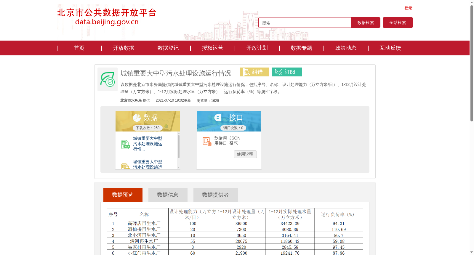Click the 吴家村再生水厂 table cell
474x255 pixels.
(144, 247)
